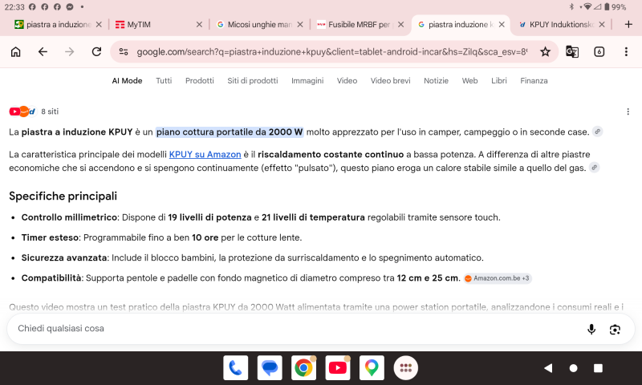Image resolution: width=642 pixels, height=385 pixels.
Task: Select the AI Mode search filter
Action: 127,81
